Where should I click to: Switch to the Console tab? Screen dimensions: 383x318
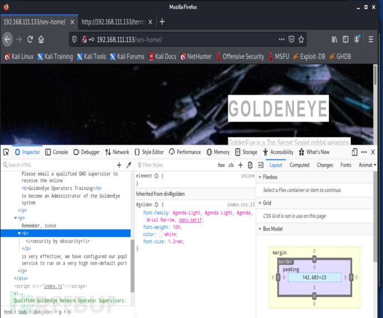[x=57, y=152]
